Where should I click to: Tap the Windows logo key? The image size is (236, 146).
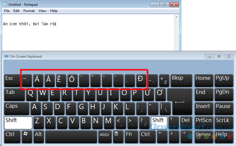pos(27,137)
